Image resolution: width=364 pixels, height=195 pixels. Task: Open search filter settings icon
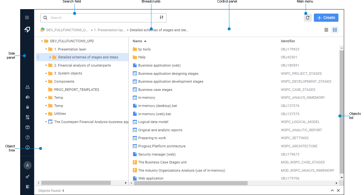[161, 18]
